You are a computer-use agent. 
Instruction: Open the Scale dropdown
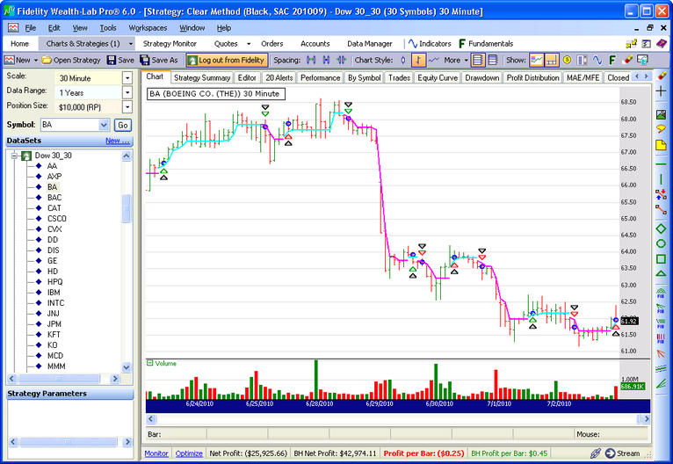pos(127,77)
